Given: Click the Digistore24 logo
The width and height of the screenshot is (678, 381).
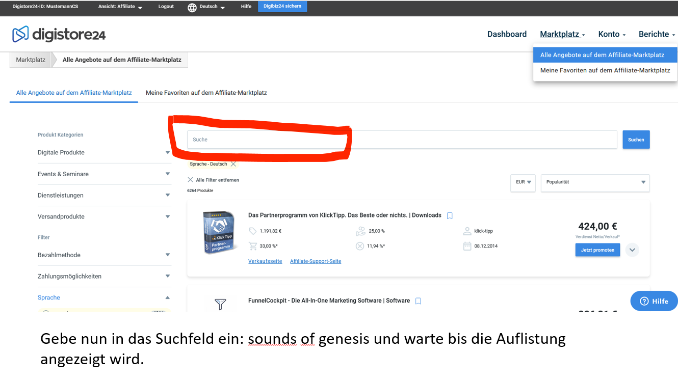Looking at the screenshot, I should pos(59,34).
